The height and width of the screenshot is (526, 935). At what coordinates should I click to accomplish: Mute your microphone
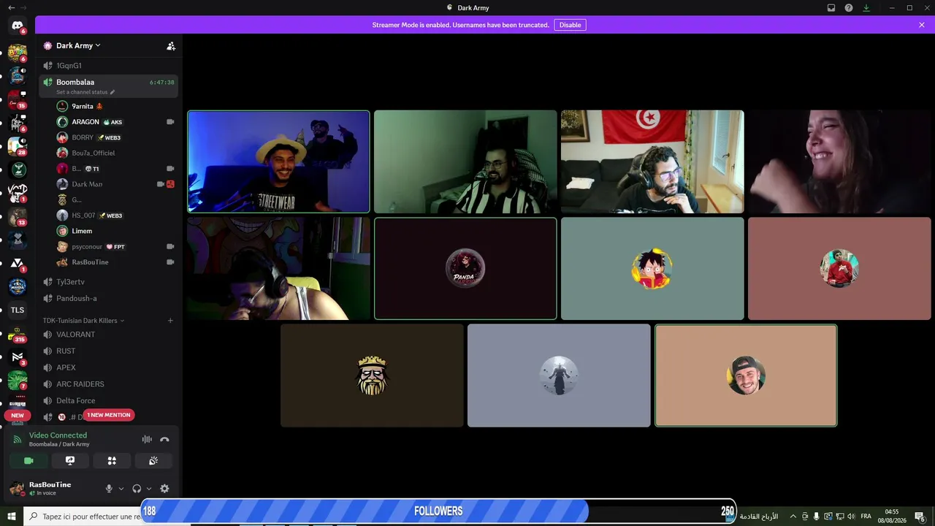(109, 489)
